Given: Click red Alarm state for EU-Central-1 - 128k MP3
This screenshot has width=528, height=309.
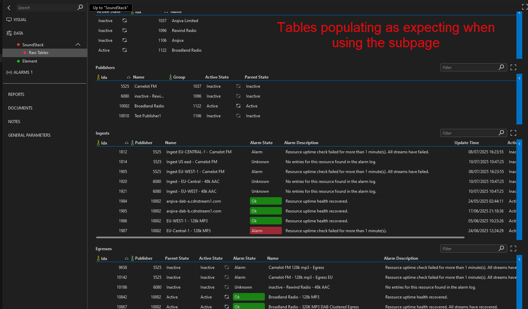Looking at the screenshot, I should tap(266, 231).
